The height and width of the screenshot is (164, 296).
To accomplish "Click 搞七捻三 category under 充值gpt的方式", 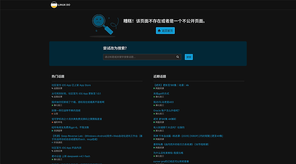I will [x=159, y=97].
